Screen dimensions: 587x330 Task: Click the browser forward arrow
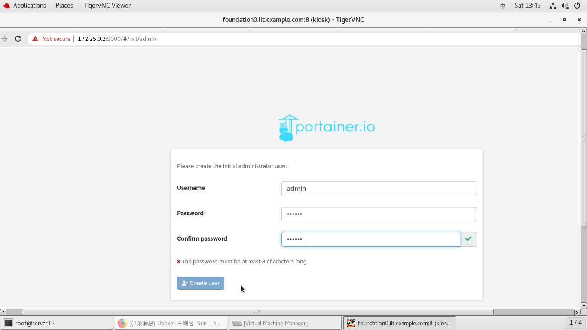click(4, 39)
